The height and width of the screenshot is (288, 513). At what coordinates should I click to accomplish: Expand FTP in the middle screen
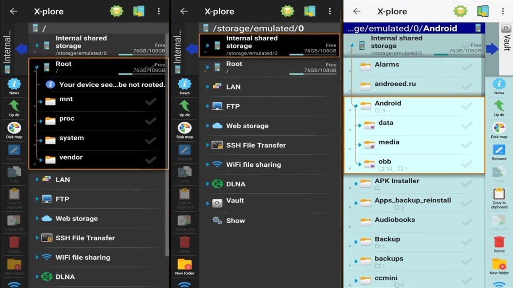(x=208, y=106)
